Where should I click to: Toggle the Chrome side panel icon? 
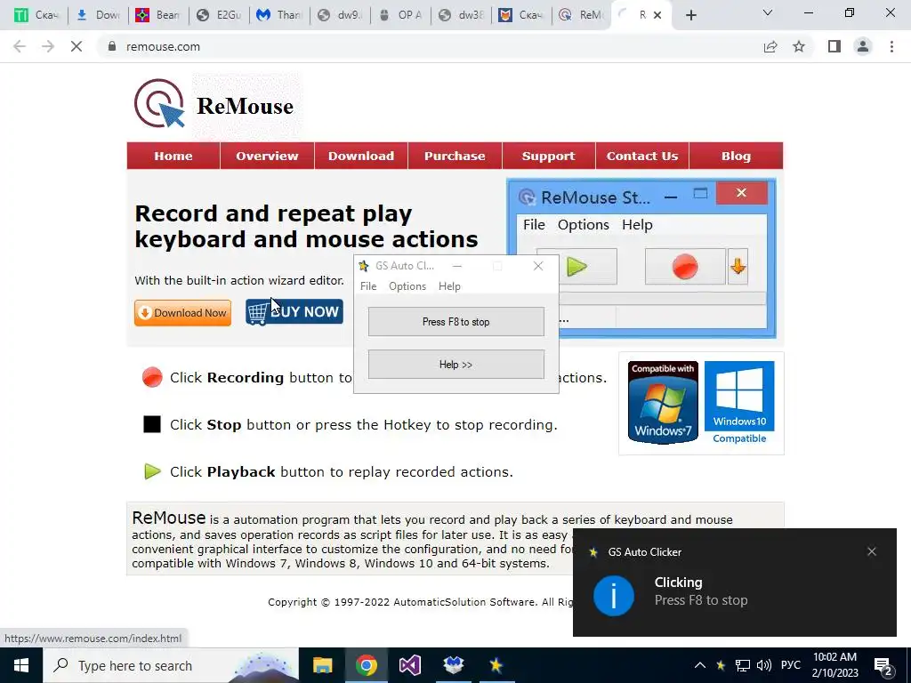tap(834, 46)
